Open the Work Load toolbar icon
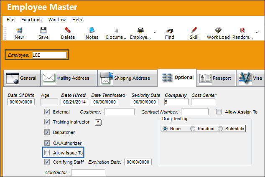Viewport: 265px width, 177px height. click(x=218, y=30)
